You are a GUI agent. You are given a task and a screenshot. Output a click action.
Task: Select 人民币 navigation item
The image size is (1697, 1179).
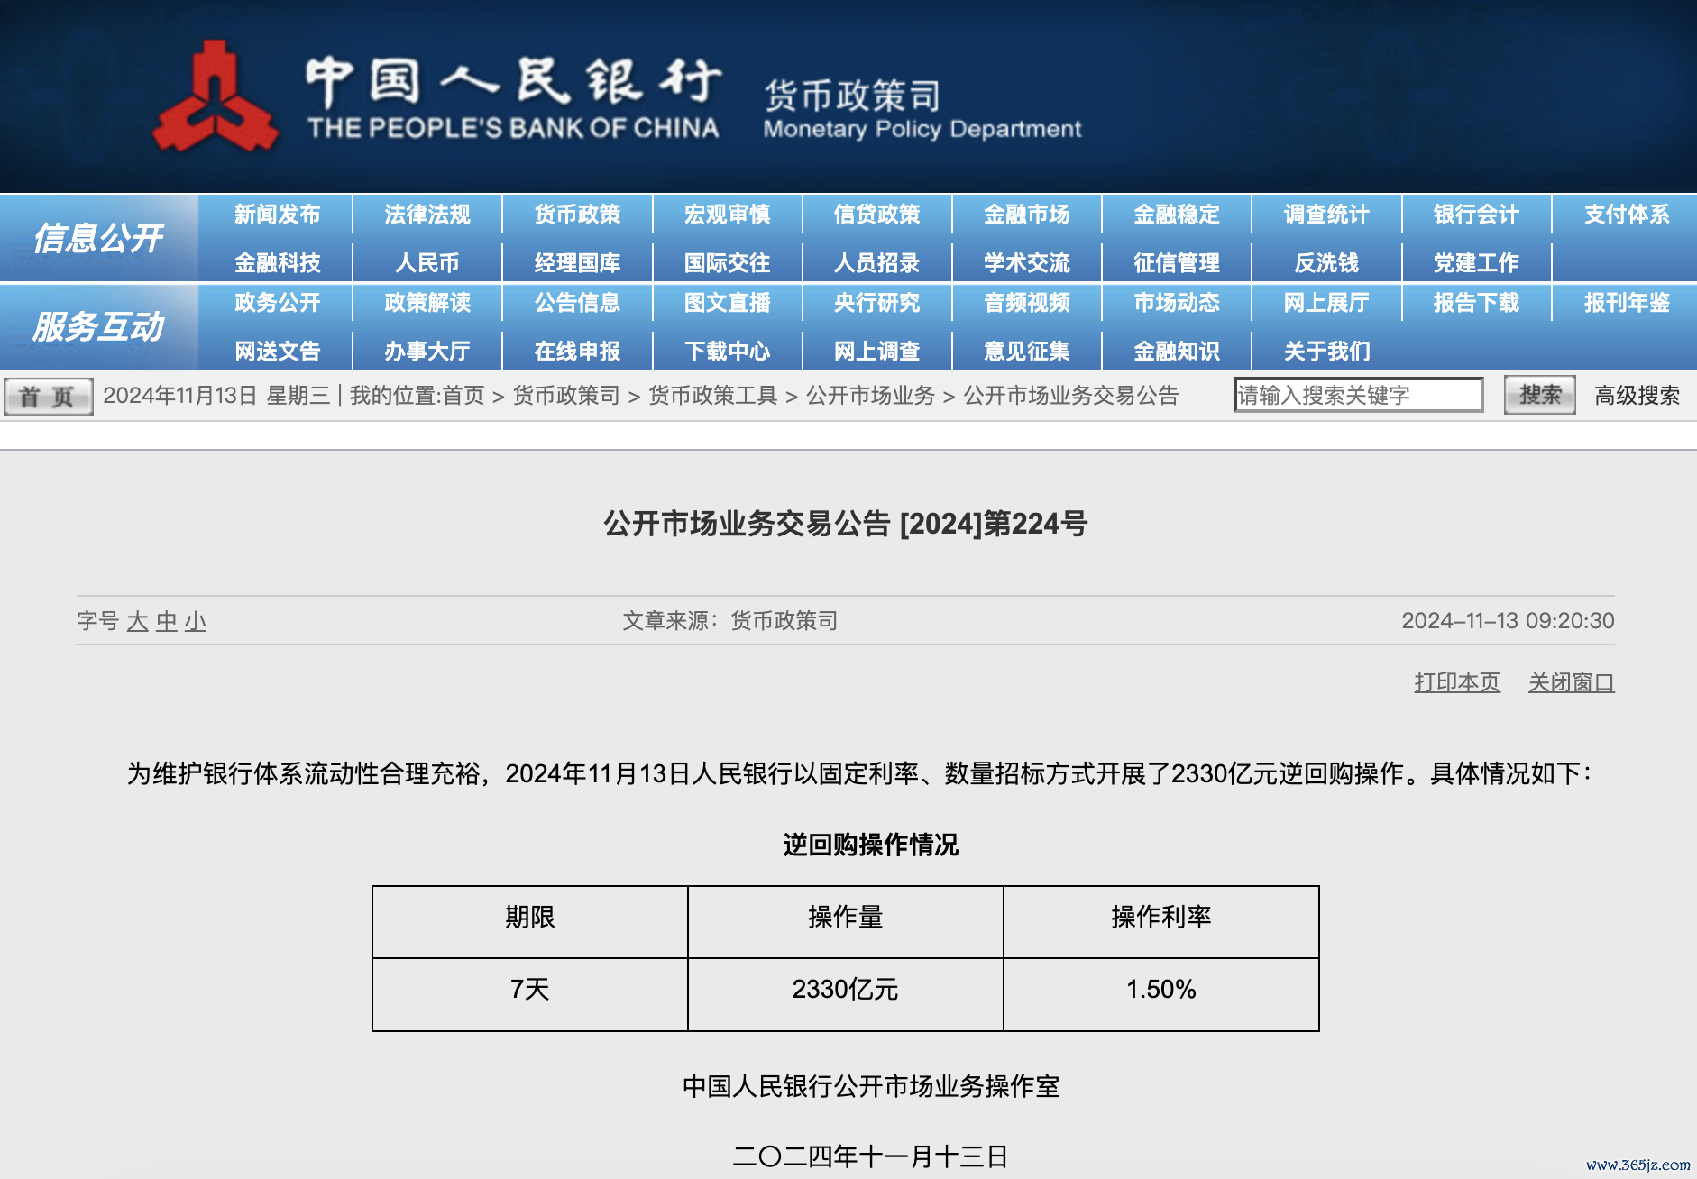427,263
